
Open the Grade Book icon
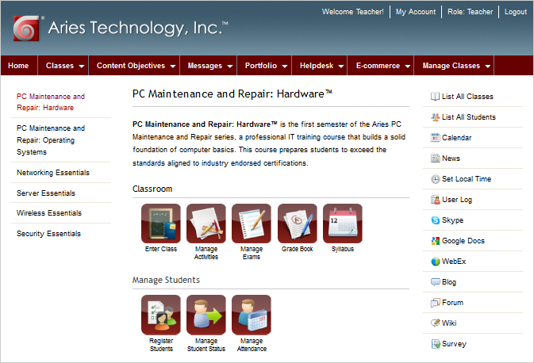click(297, 224)
